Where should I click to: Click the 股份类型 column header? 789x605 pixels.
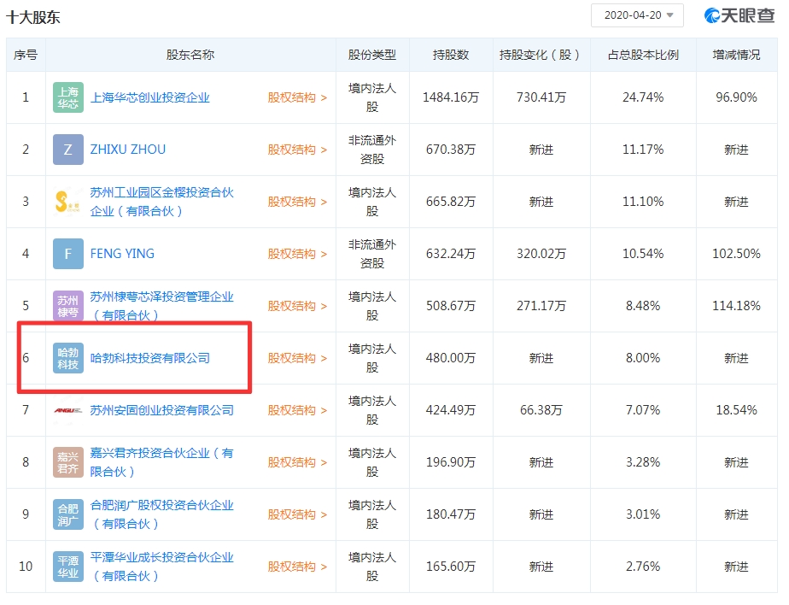pyautogui.click(x=372, y=55)
